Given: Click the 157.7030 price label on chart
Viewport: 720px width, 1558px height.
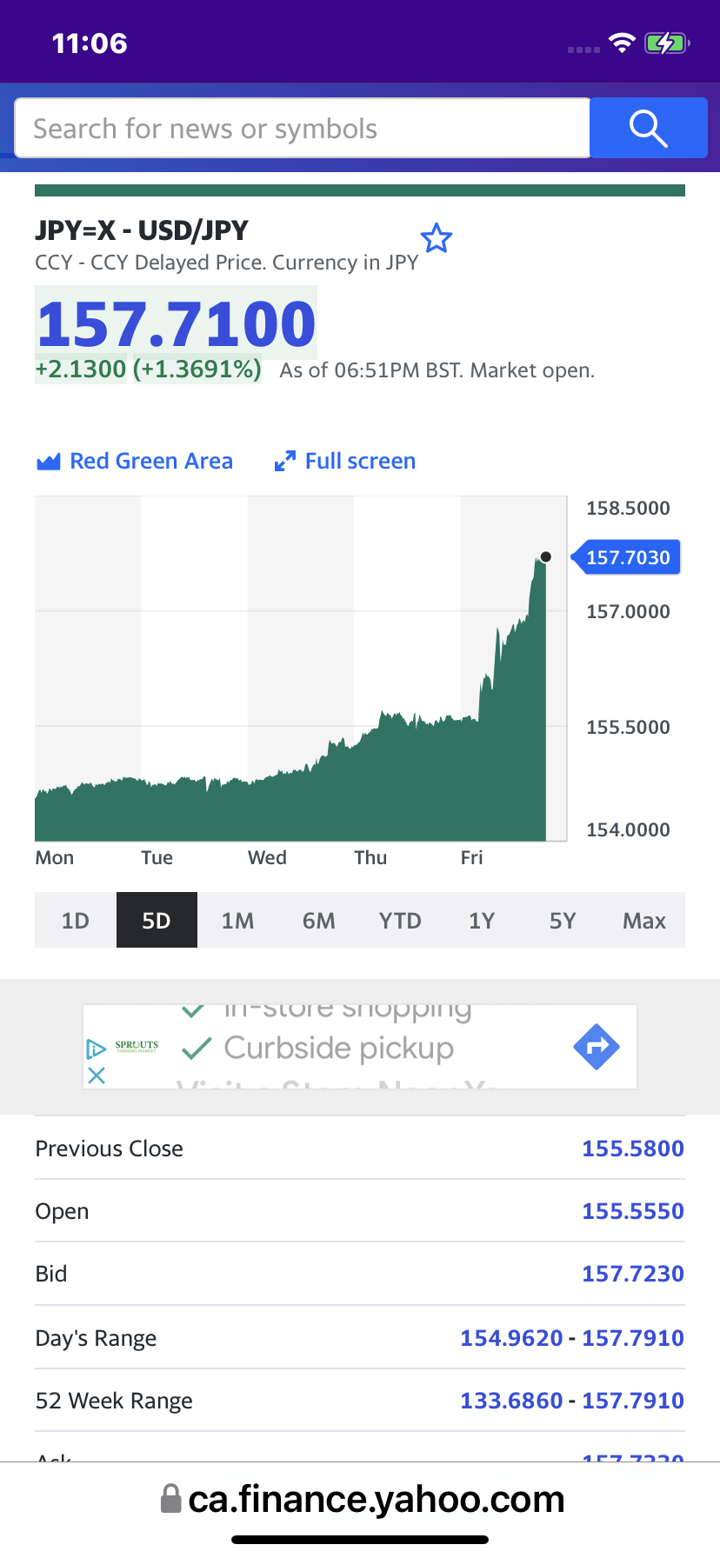Looking at the screenshot, I should (x=626, y=557).
